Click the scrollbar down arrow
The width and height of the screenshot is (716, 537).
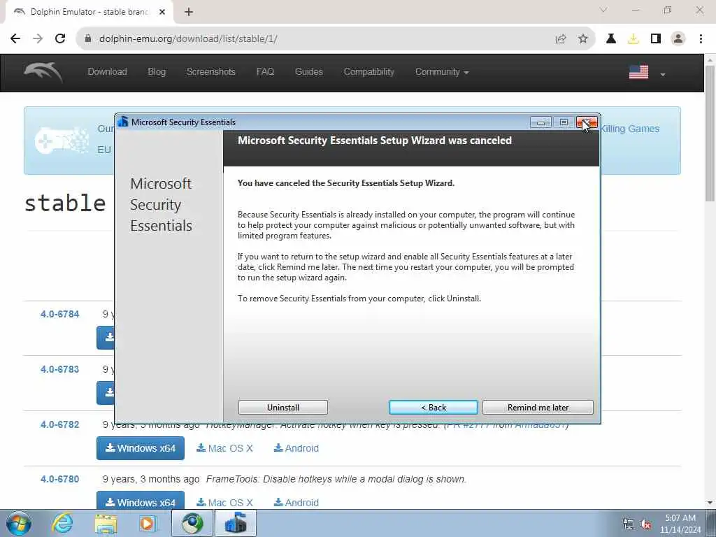click(x=710, y=503)
